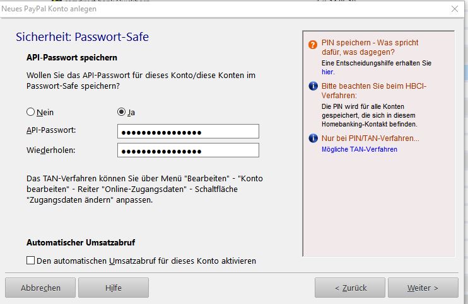Image resolution: width=468 pixels, height=304 pixels.
Task: Click the 'Sicherheit: Passwort-Safe' page heading
Action: (x=82, y=37)
